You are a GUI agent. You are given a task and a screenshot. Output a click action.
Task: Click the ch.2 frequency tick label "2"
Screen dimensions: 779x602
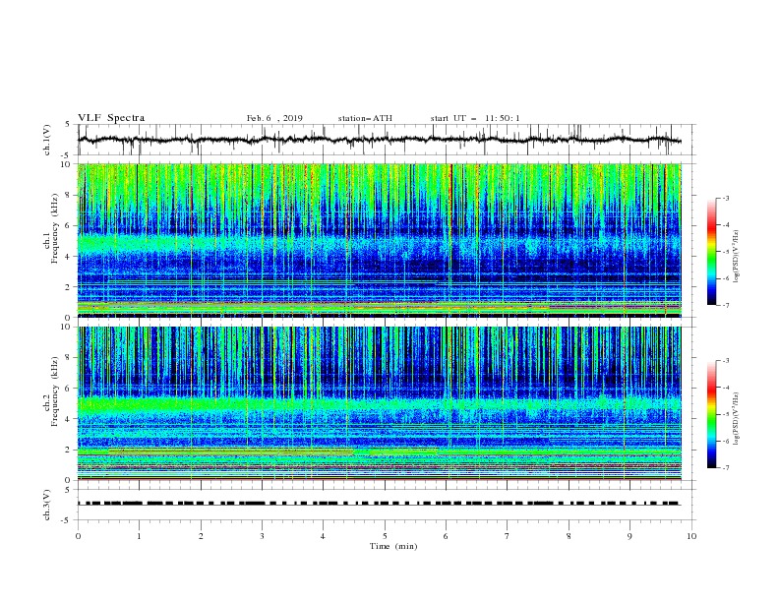69,450
